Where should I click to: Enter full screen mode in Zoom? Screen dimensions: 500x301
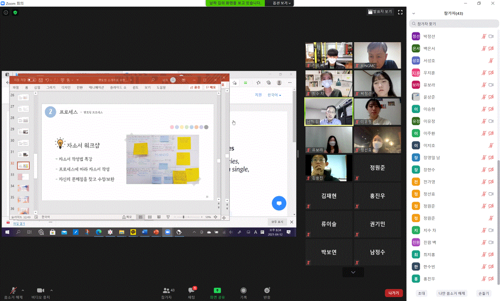[400, 12]
